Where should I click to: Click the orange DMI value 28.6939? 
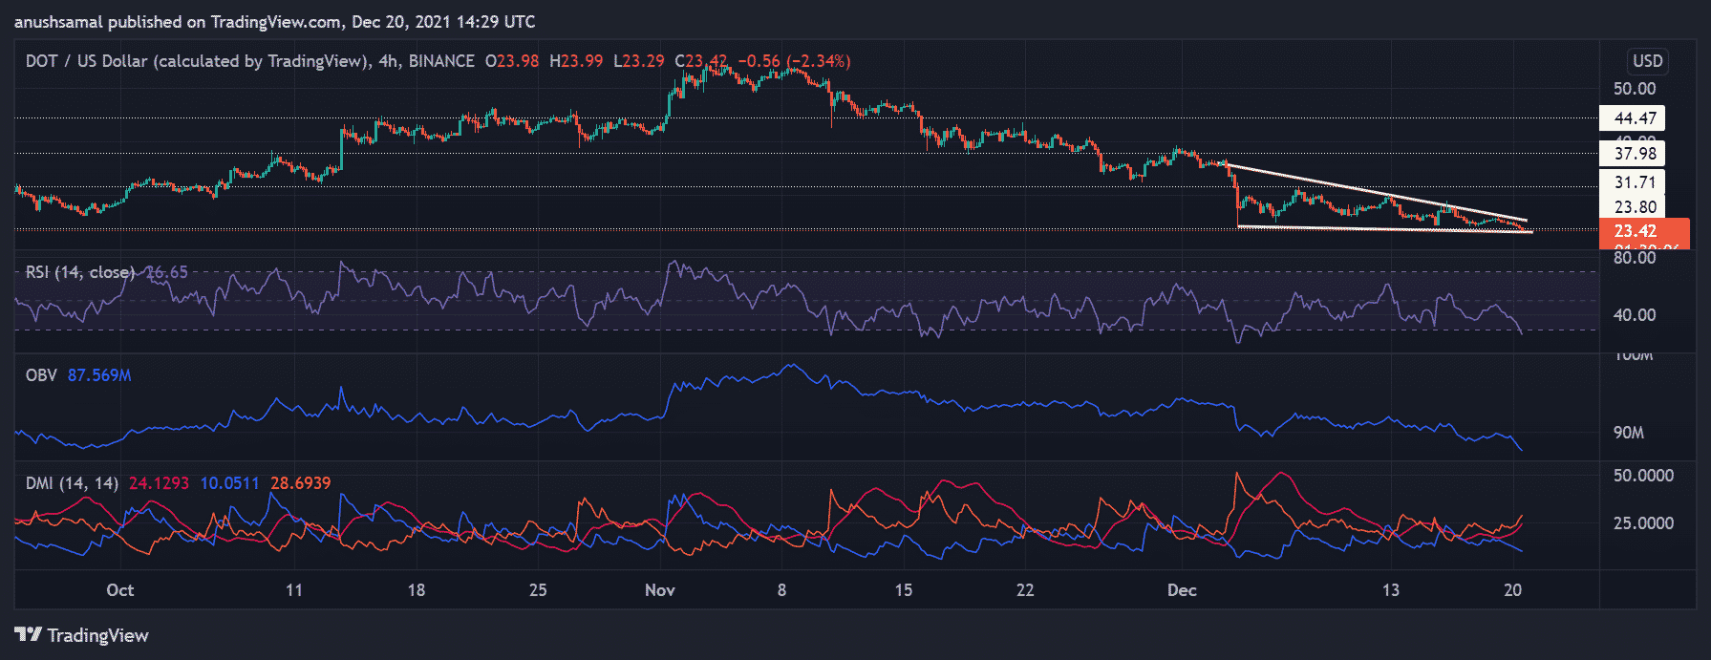[x=300, y=483]
